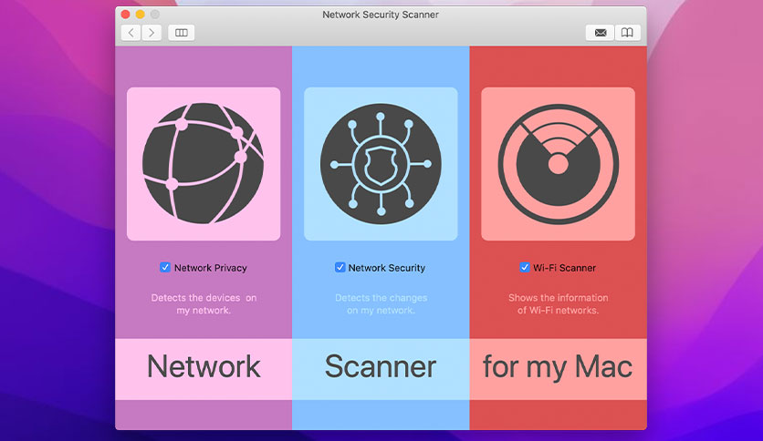Close the window with red button
The width and height of the screenshot is (763, 441).
pos(126,15)
